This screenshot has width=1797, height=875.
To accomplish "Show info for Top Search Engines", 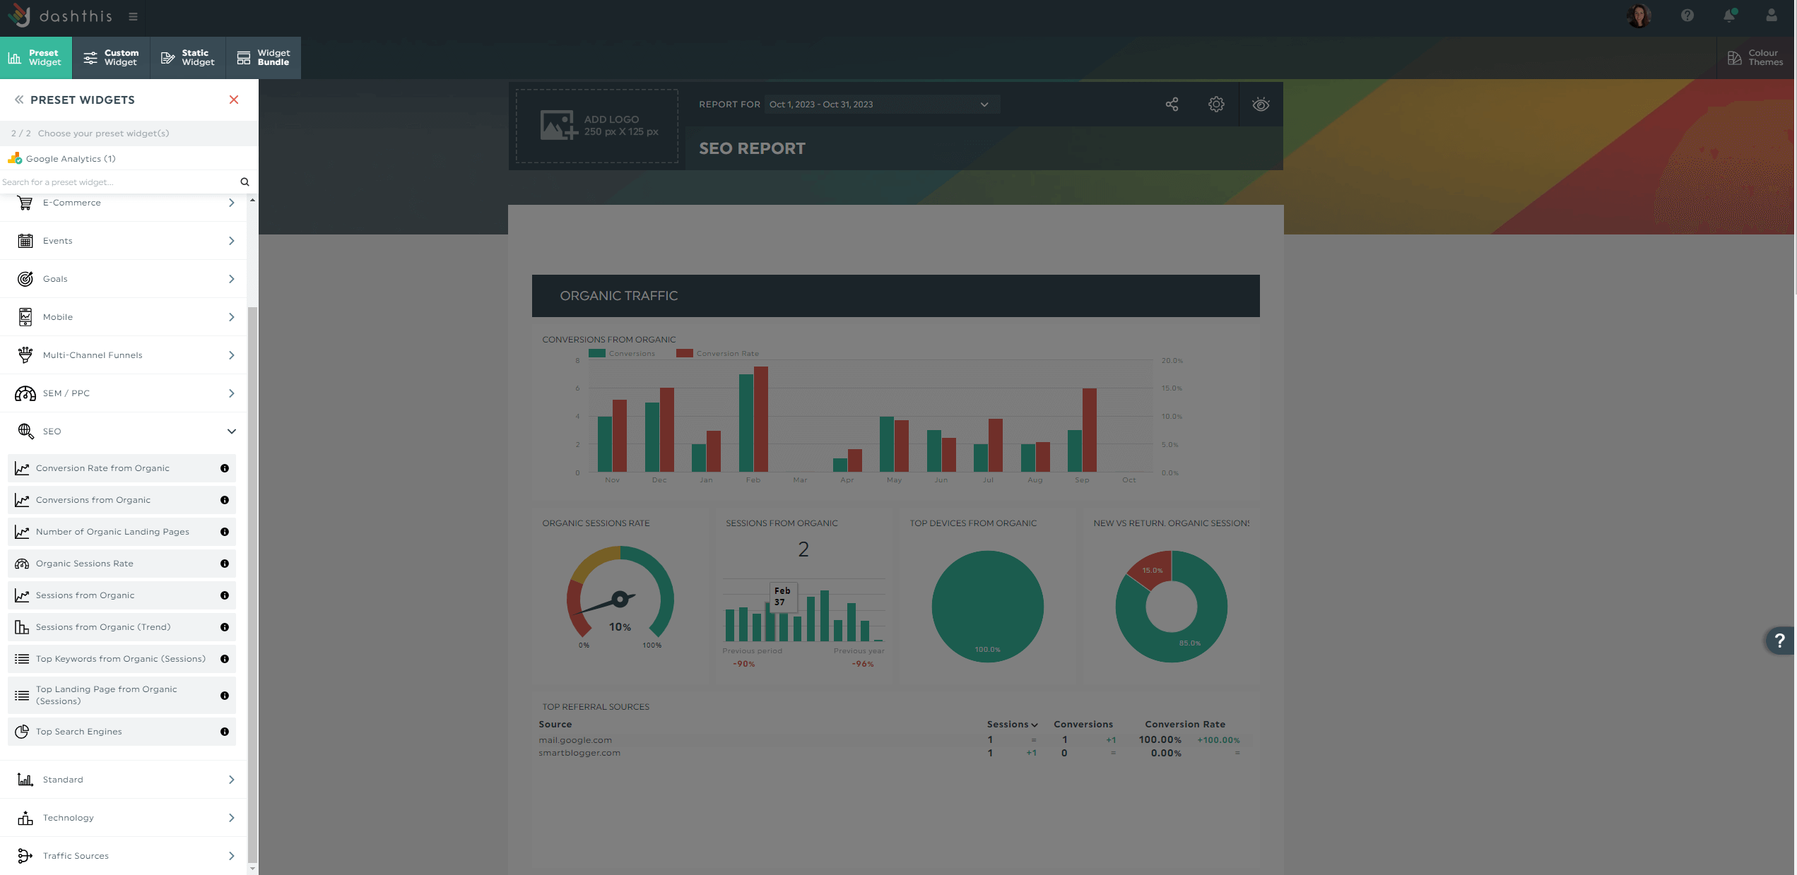I will [x=225, y=732].
